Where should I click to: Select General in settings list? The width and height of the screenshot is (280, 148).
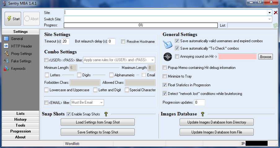(x=17, y=39)
